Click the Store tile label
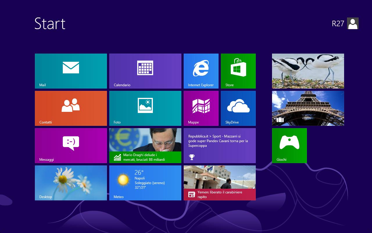The width and height of the screenshot is (372, 233). (x=230, y=85)
